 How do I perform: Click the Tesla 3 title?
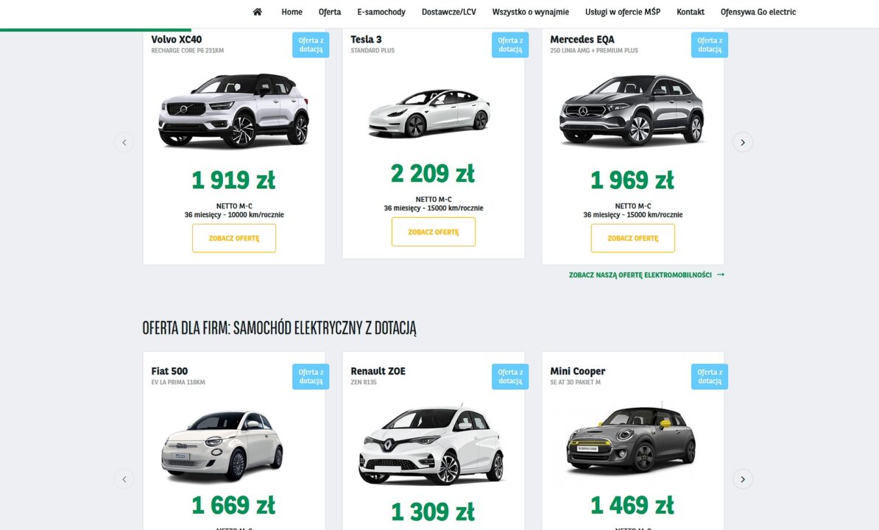366,39
